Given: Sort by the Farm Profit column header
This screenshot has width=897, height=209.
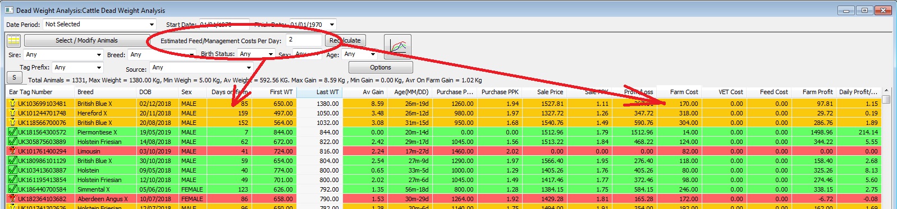Looking at the screenshot, I should click(x=813, y=92).
